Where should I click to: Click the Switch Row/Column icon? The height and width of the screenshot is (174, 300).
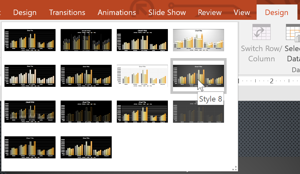pyautogui.click(x=261, y=32)
